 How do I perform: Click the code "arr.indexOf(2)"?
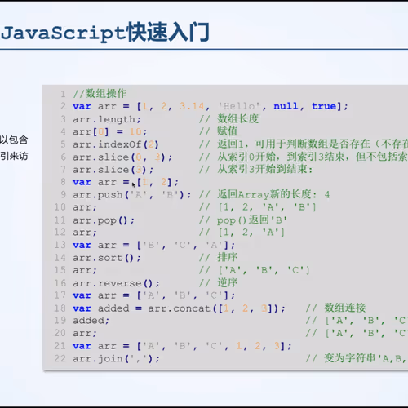click(x=116, y=144)
